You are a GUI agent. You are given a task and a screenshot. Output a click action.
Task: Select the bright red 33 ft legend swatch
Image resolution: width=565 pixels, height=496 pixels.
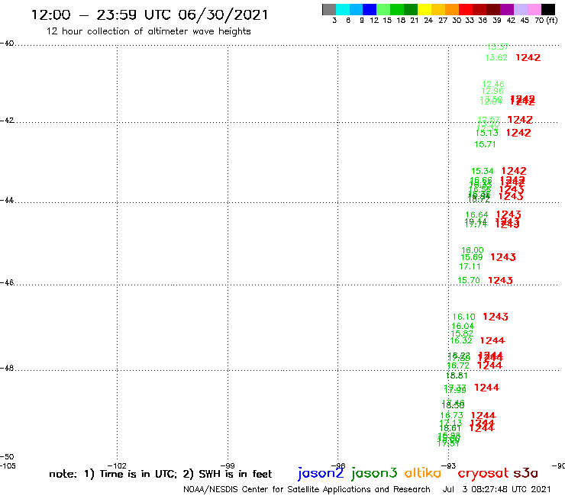pyautogui.click(x=466, y=9)
